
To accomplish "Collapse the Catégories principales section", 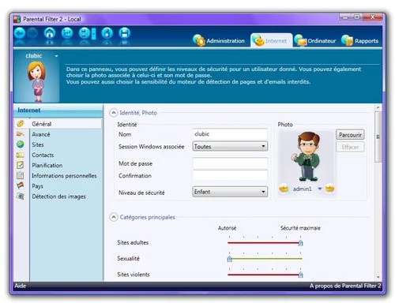I will [113, 217].
